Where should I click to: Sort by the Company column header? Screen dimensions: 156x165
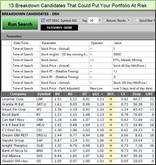tap(18, 94)
